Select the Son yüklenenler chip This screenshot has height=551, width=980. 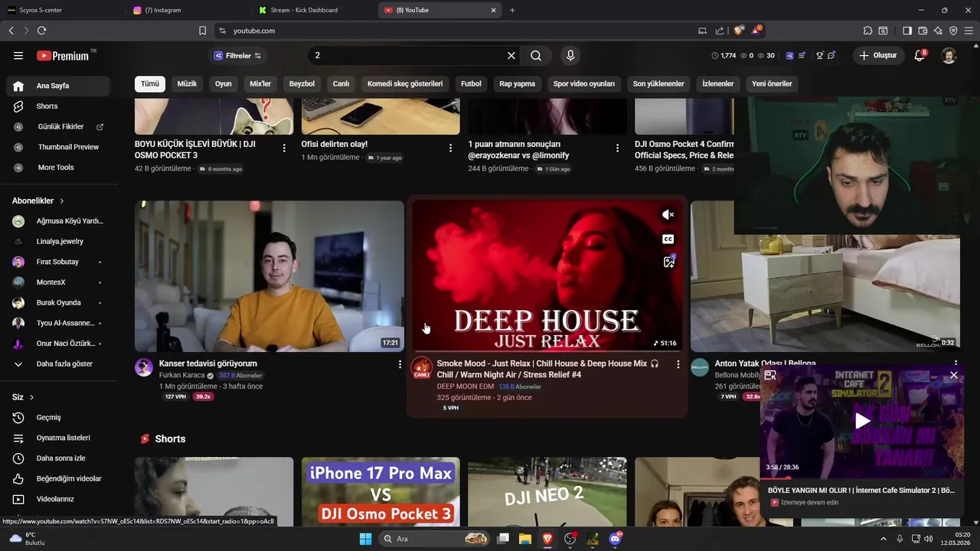click(658, 83)
